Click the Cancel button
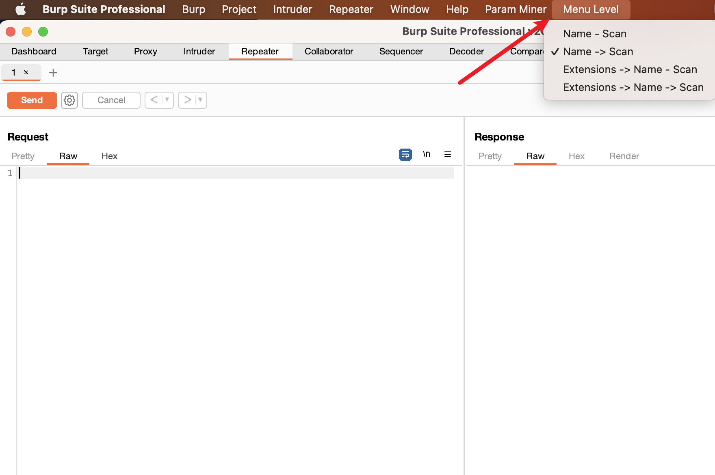 111,100
